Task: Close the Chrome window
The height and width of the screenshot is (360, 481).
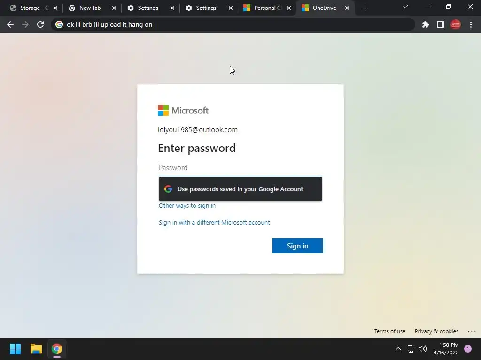Action: coord(470,7)
